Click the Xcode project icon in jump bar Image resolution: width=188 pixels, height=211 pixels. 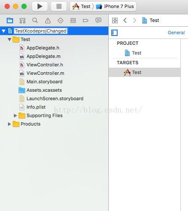pos(145,20)
